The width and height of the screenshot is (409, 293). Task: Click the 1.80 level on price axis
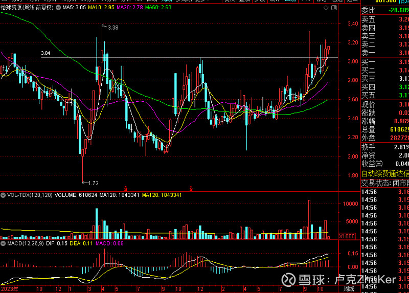353,175
